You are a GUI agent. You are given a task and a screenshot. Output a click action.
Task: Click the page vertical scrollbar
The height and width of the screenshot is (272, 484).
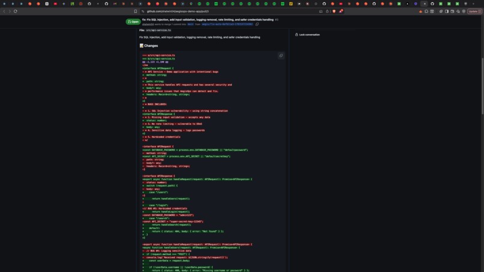tap(482, 86)
